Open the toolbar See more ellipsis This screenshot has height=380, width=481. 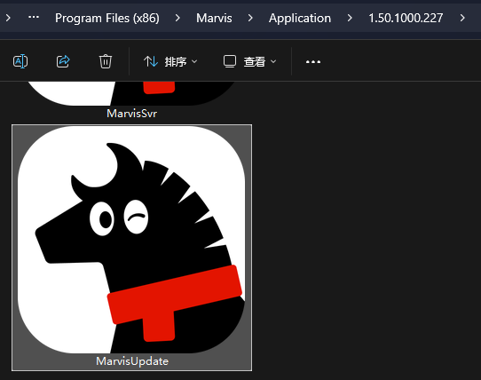(313, 61)
